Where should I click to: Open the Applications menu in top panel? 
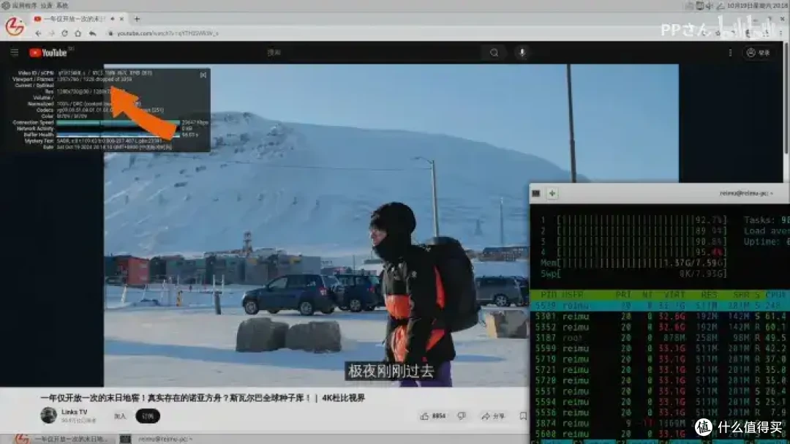tap(24, 5)
